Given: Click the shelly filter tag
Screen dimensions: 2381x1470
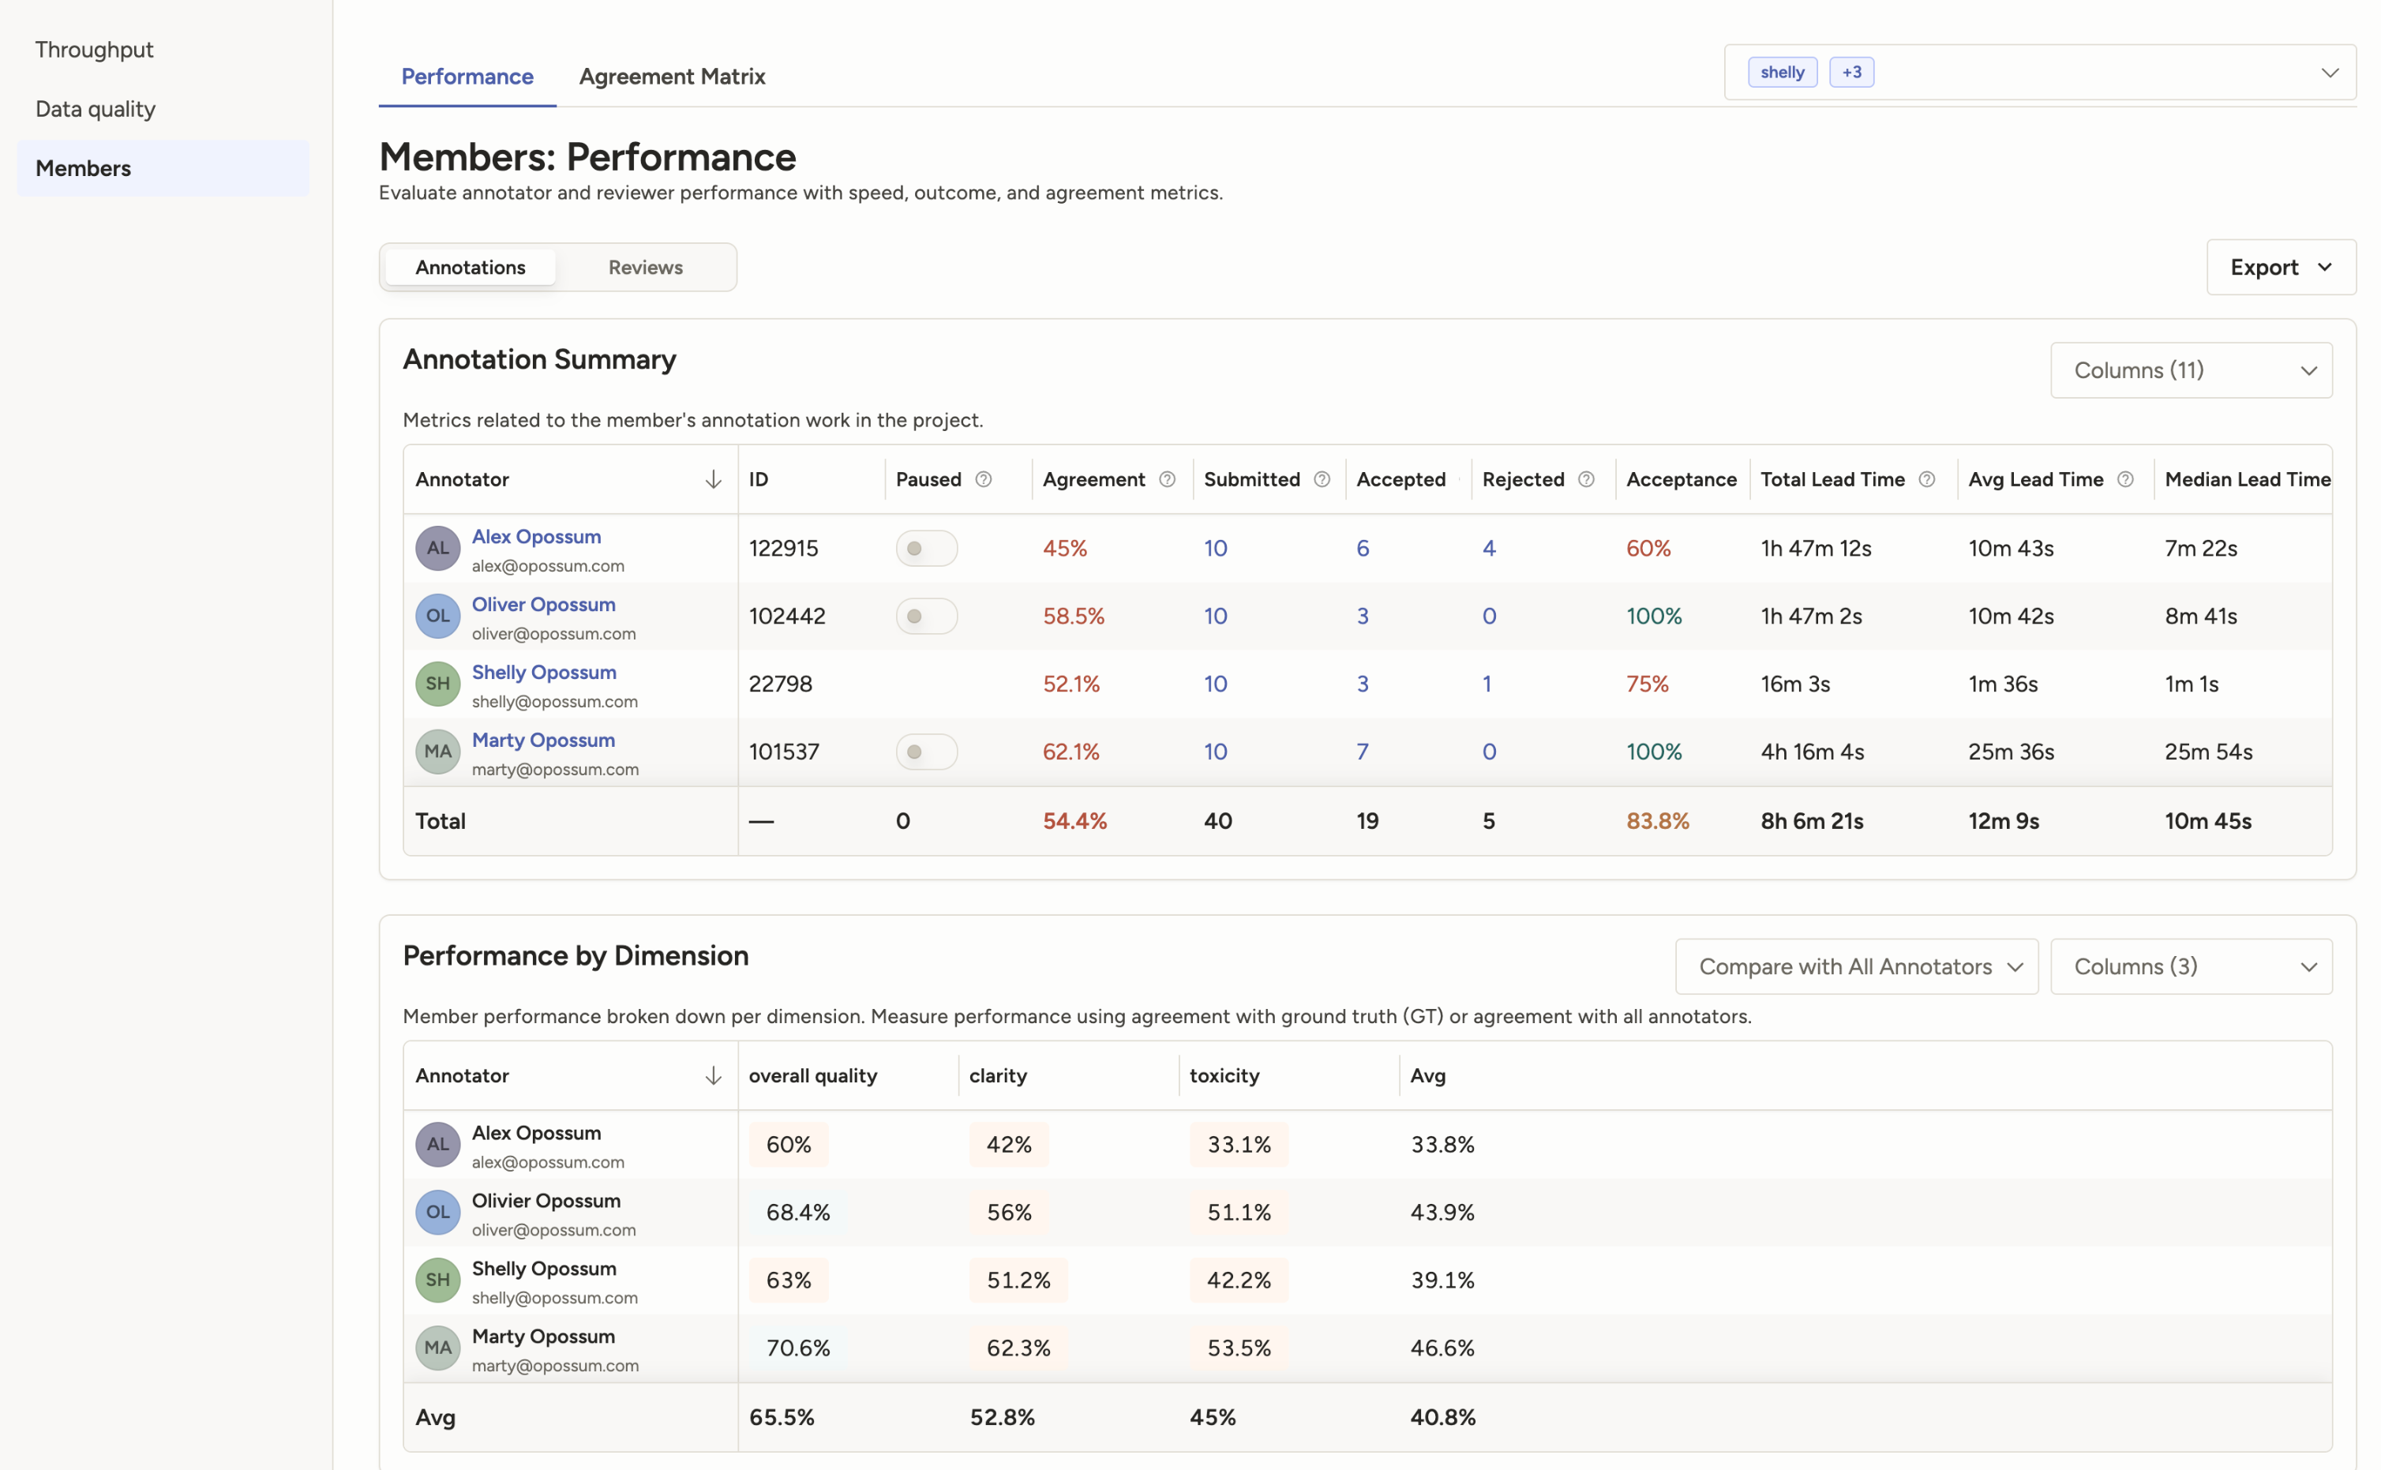Looking at the screenshot, I should (x=1781, y=72).
